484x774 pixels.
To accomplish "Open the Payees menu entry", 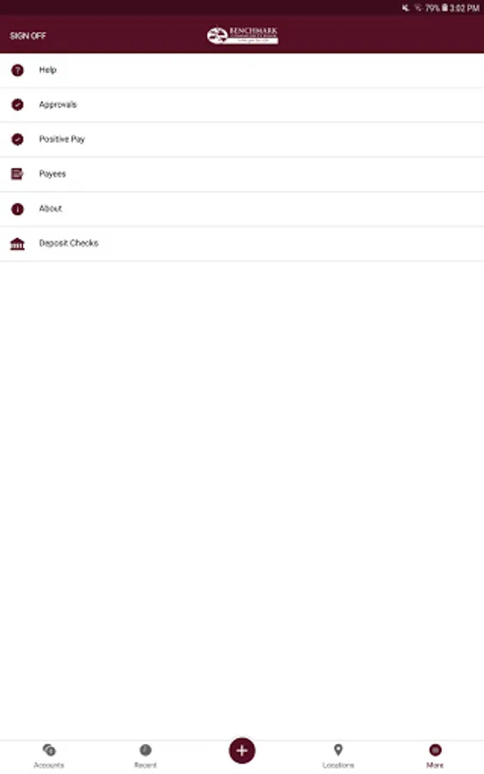I will tap(242, 175).
